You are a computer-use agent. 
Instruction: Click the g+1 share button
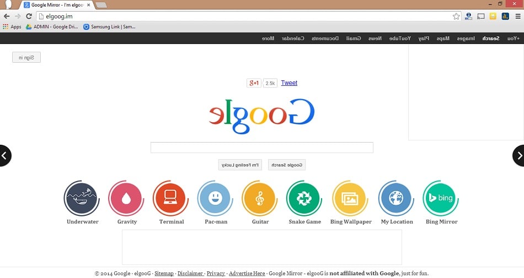pyautogui.click(x=254, y=83)
